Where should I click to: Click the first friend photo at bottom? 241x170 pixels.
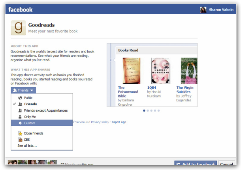click(x=13, y=163)
